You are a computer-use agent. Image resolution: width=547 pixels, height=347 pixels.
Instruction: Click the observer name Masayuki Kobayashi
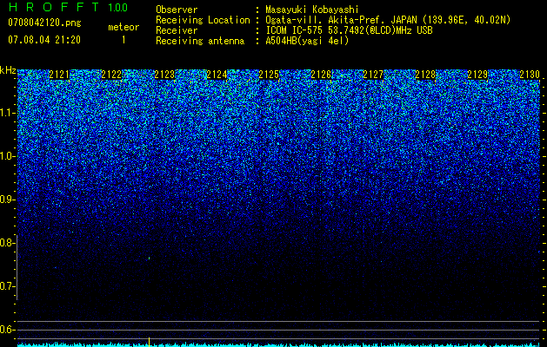[x=312, y=10]
